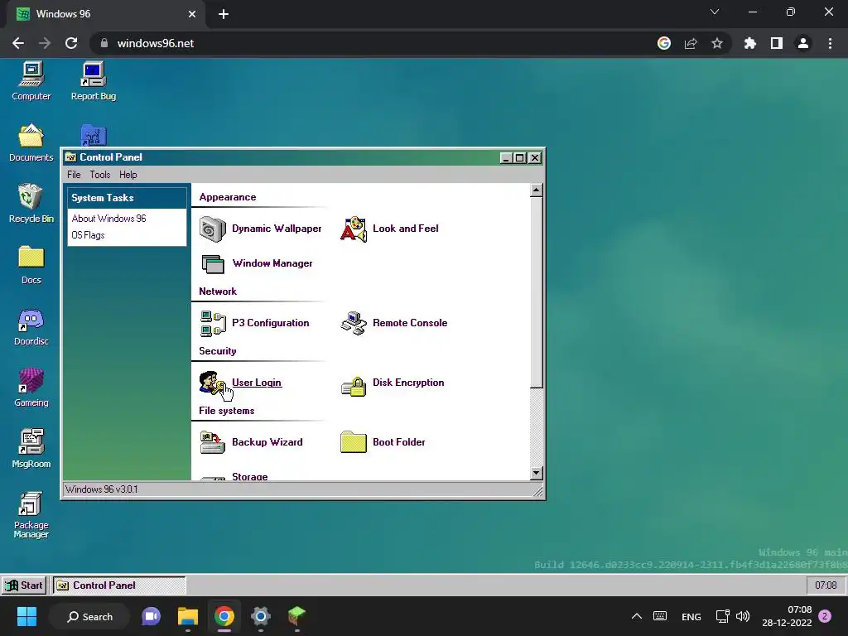Image resolution: width=848 pixels, height=636 pixels.
Task: Open the Chrome profile avatar icon
Action: click(803, 43)
